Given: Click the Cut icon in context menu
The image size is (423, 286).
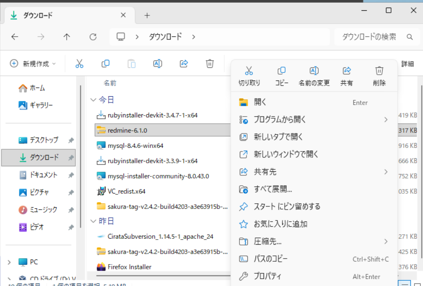Looking at the screenshot, I should [249, 71].
